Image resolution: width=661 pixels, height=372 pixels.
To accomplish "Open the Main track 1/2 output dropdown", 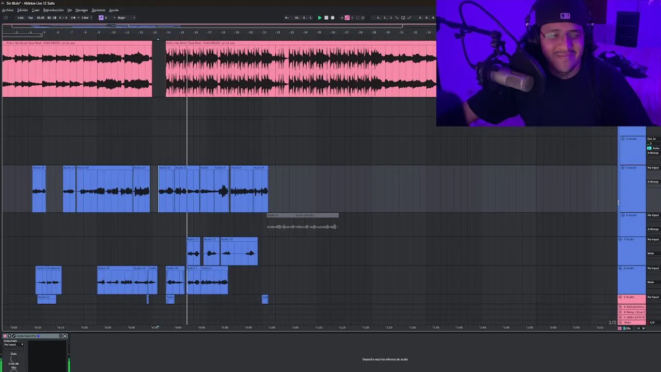I will tap(654, 322).
